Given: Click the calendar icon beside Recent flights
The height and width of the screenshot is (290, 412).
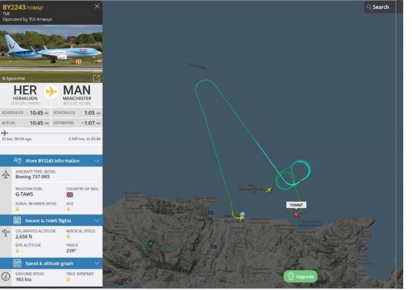Looking at the screenshot, I should pos(17,221).
